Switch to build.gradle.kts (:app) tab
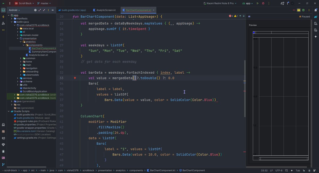Viewport: 319px width, 173px height. 72,10
